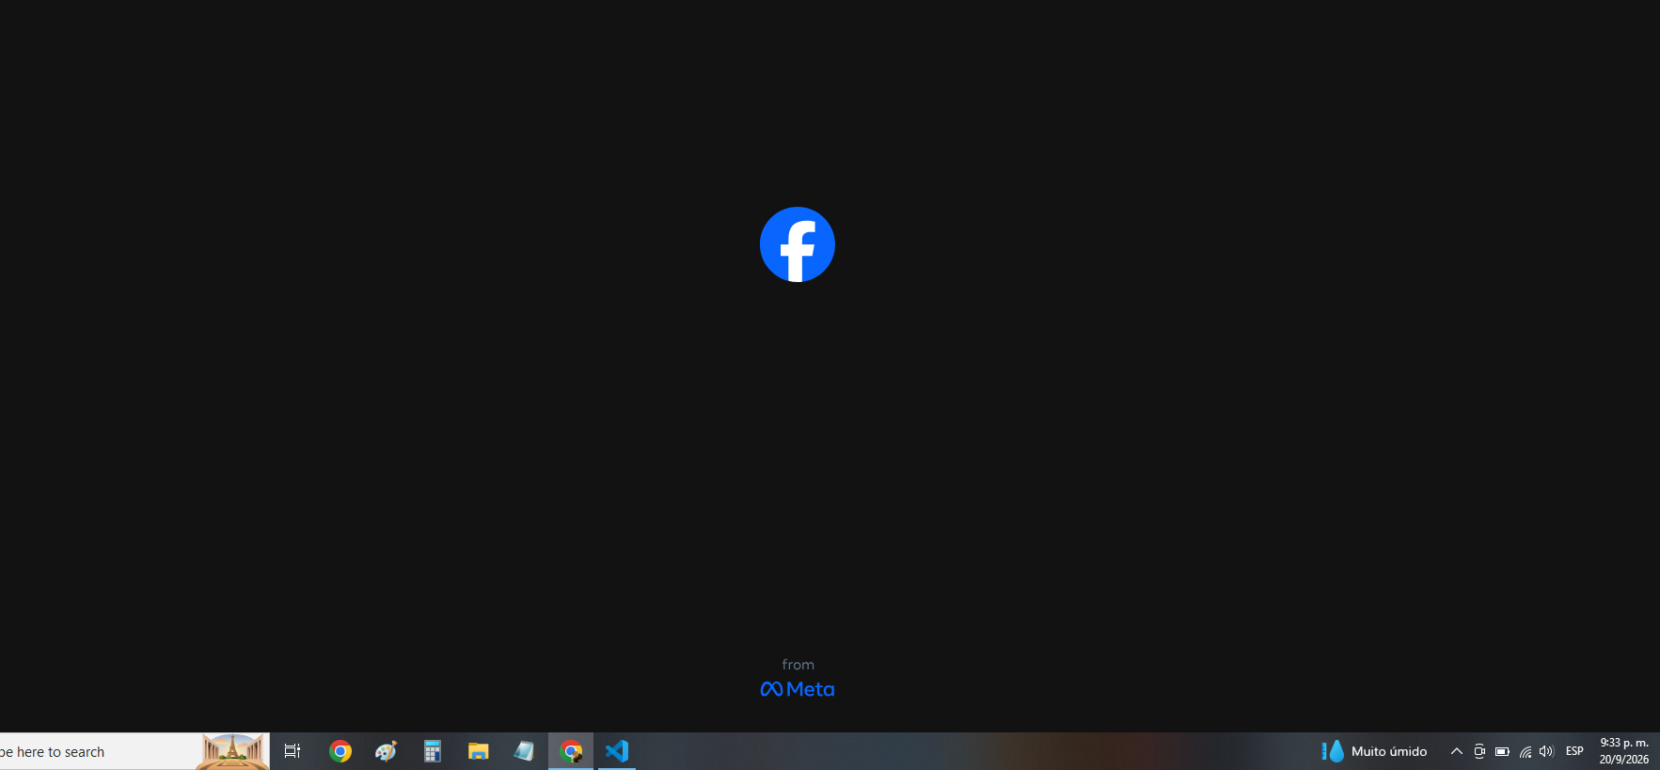The image size is (1660, 770).
Task: Open Wi-Fi network settings tray icon
Action: [1526, 751]
